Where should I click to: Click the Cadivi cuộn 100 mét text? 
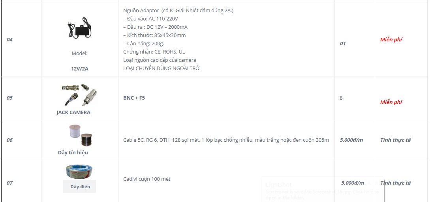coord(147,179)
